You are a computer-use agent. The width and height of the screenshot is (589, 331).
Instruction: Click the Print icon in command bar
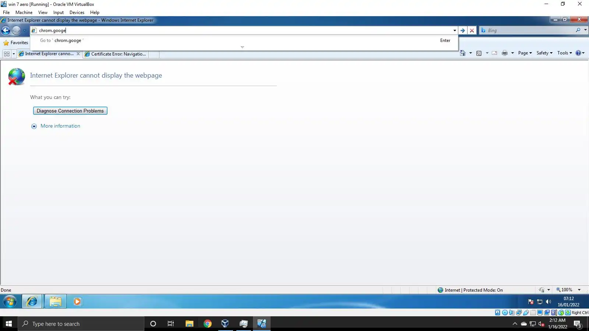click(505, 53)
